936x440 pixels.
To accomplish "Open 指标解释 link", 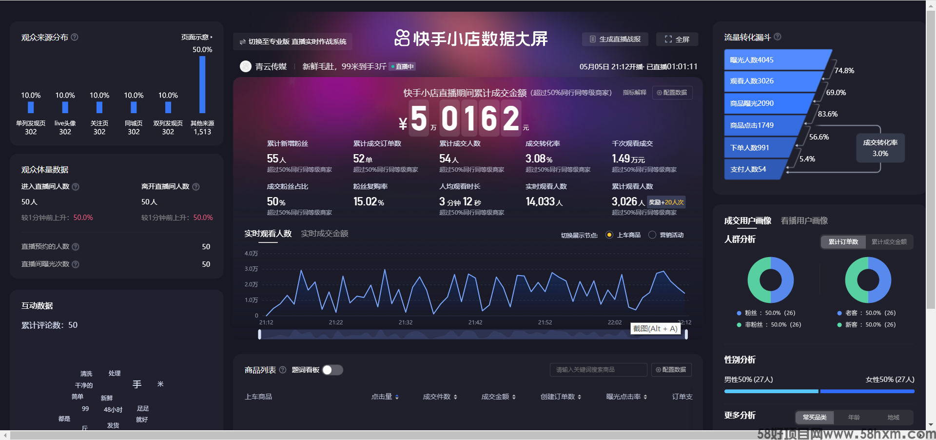I will tap(634, 93).
